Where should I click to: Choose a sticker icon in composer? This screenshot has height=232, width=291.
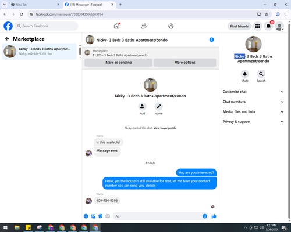(x=101, y=216)
